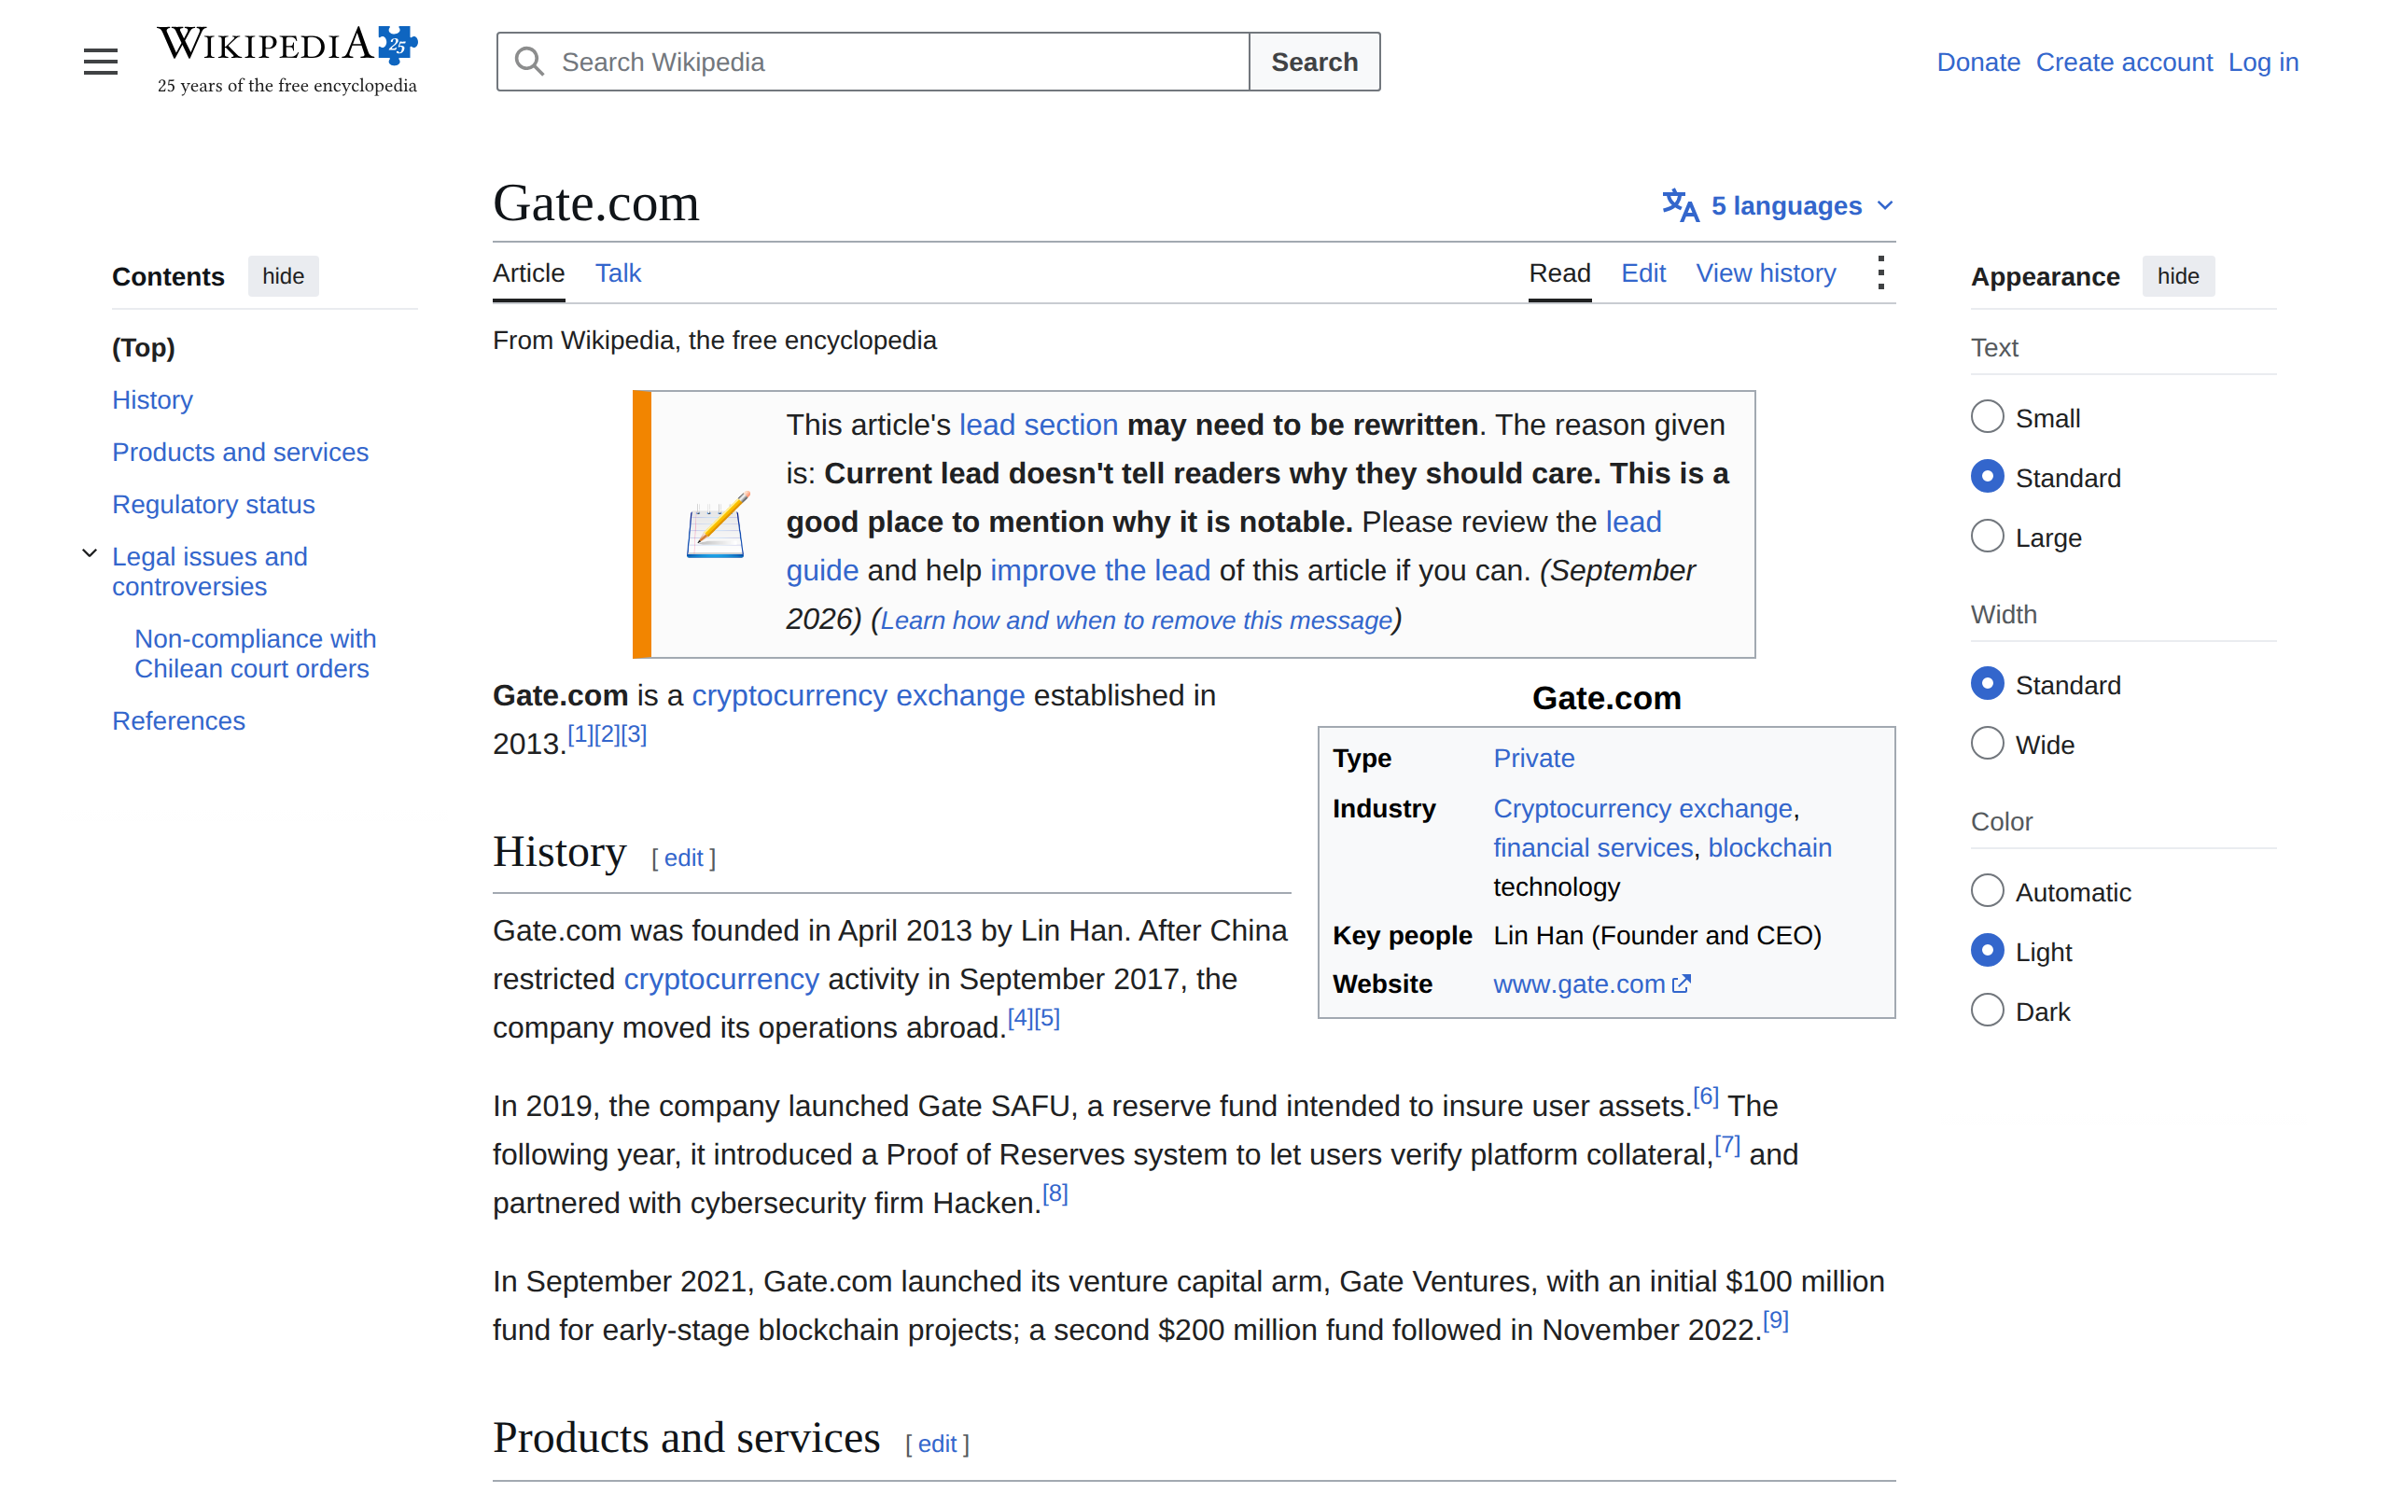The width and height of the screenshot is (2389, 1493).
Task: Open the financial services infobox link
Action: (x=1592, y=848)
